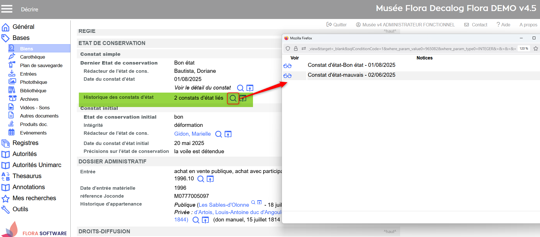View the Constat d'état-Bon état notice glasses icon
The image size is (540, 237).
coord(287,66)
